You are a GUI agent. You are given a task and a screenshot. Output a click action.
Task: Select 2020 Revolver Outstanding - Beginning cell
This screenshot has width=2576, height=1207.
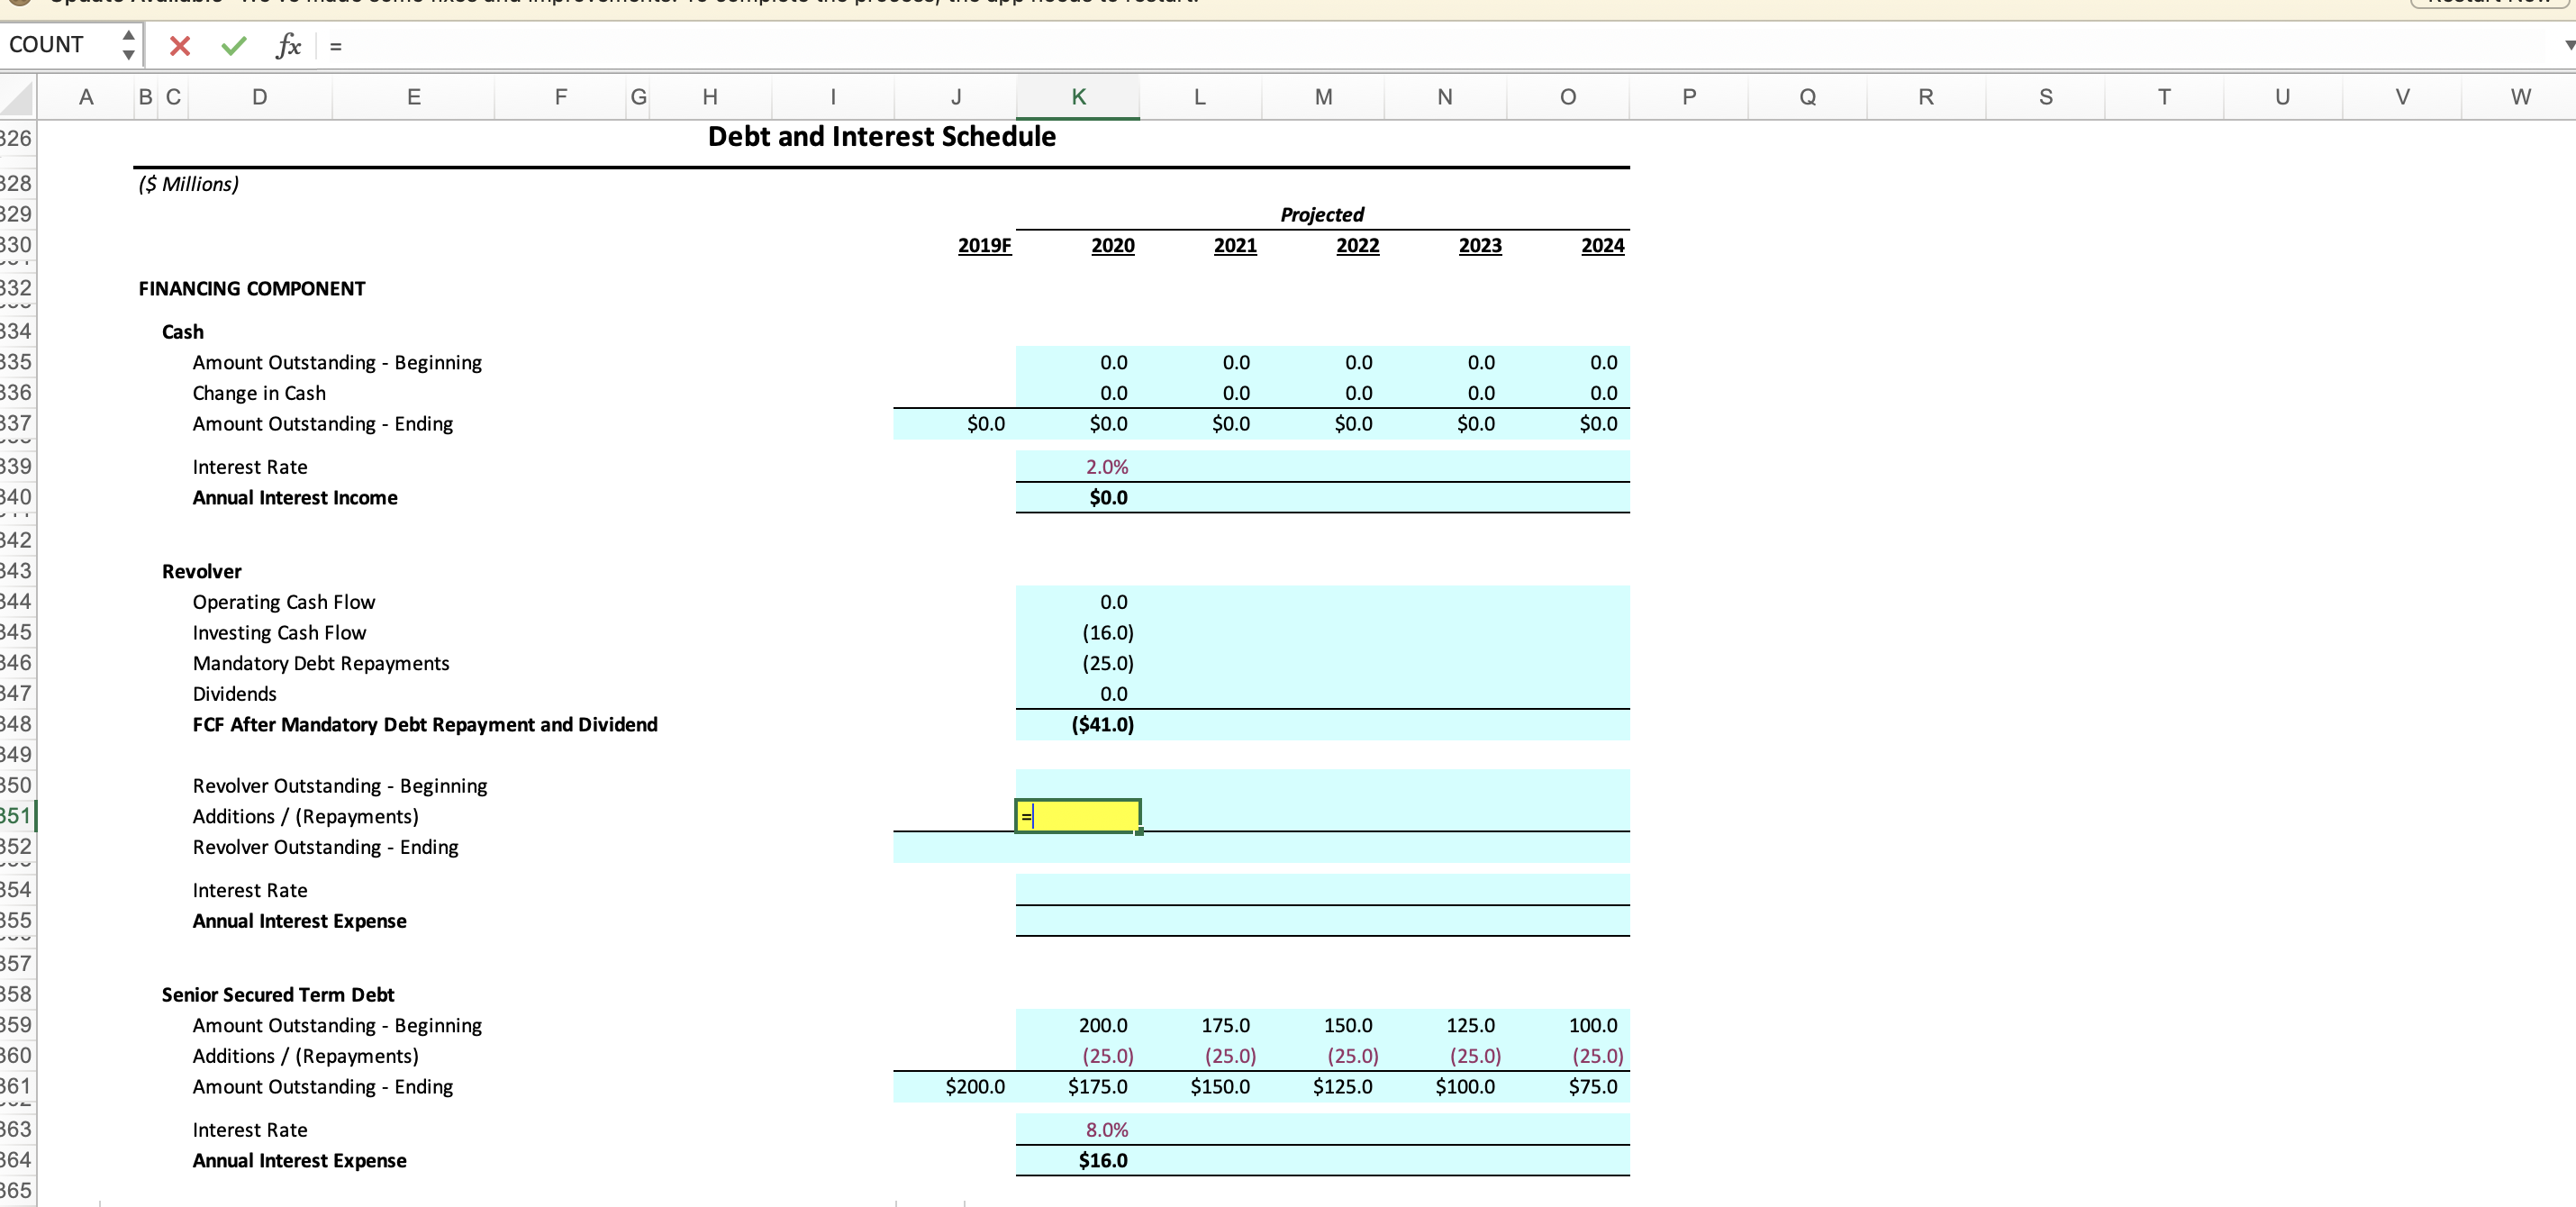pos(1078,786)
